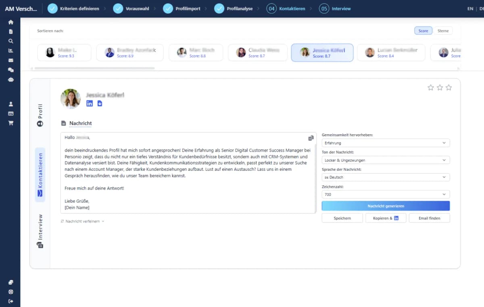484x307 pixels.
Task: Download profile using the download icon
Action: [100, 104]
